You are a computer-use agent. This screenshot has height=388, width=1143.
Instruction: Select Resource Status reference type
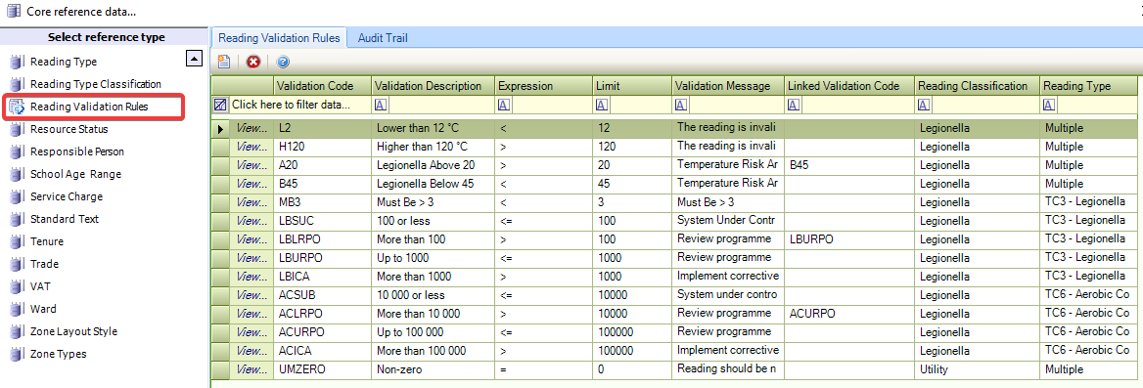pyautogui.click(x=69, y=129)
